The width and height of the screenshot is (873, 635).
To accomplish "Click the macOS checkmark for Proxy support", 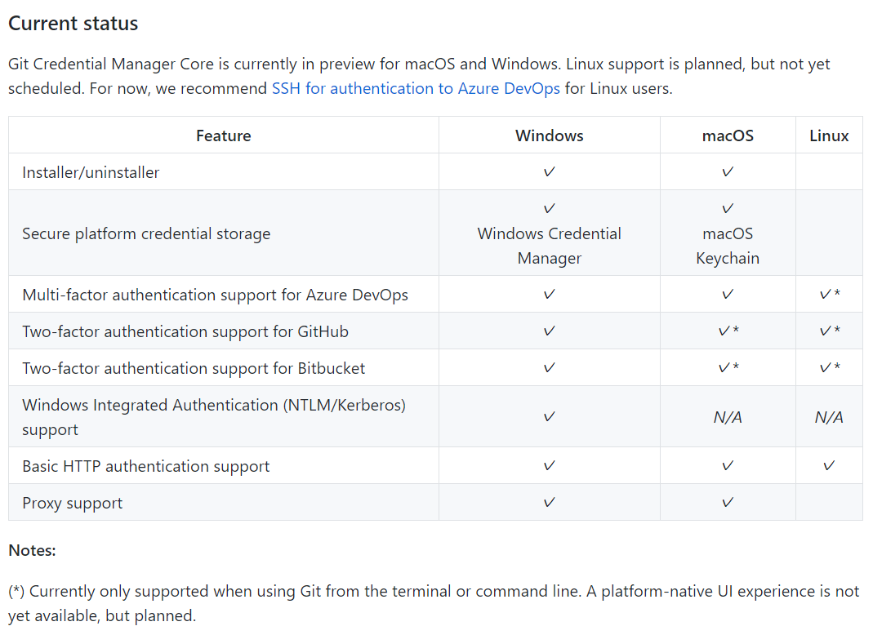I will pos(727,503).
